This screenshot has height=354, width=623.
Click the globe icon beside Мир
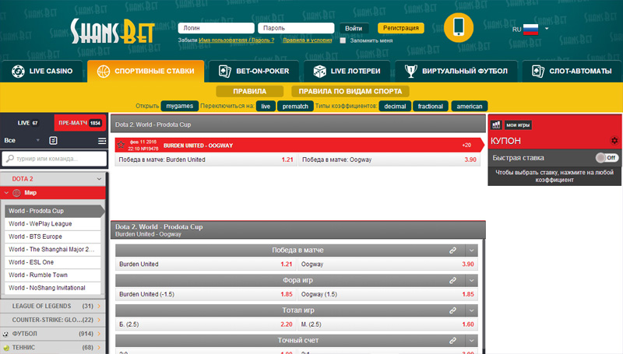point(16,193)
